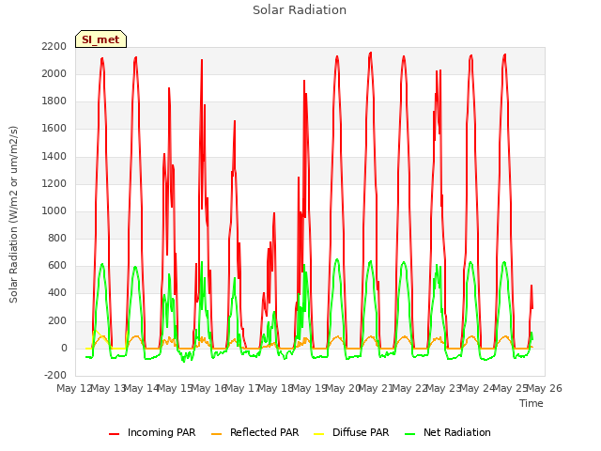Click the yellow Diffuse PAR legend swatch
601x451 pixels.
pyautogui.click(x=319, y=434)
